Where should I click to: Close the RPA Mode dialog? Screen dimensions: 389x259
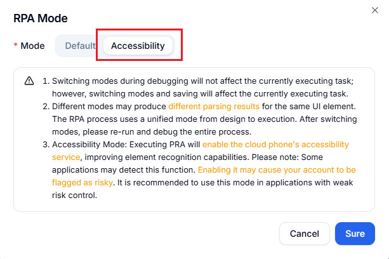click(x=373, y=10)
